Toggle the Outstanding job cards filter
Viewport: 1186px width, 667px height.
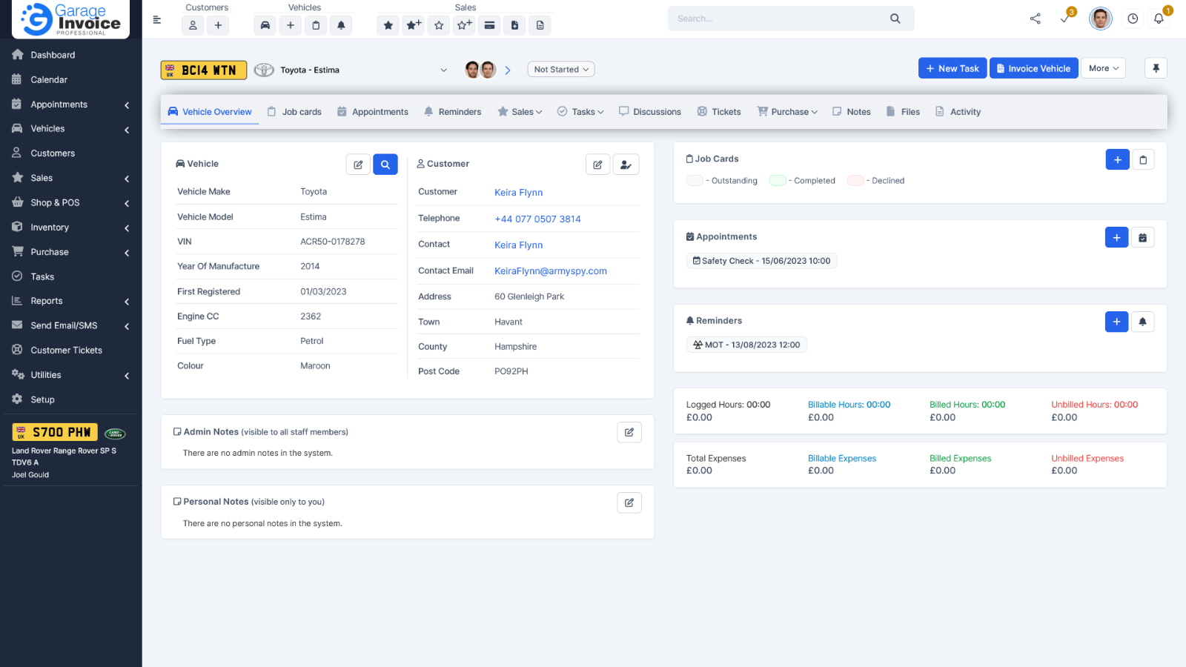click(695, 181)
